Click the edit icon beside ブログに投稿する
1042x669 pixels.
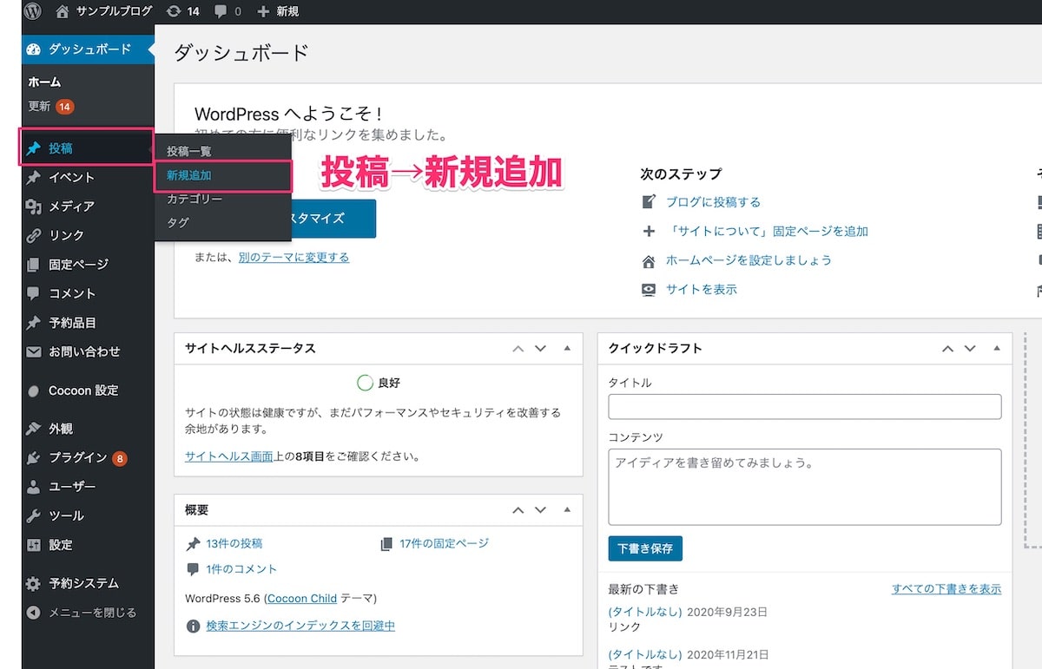coord(649,202)
